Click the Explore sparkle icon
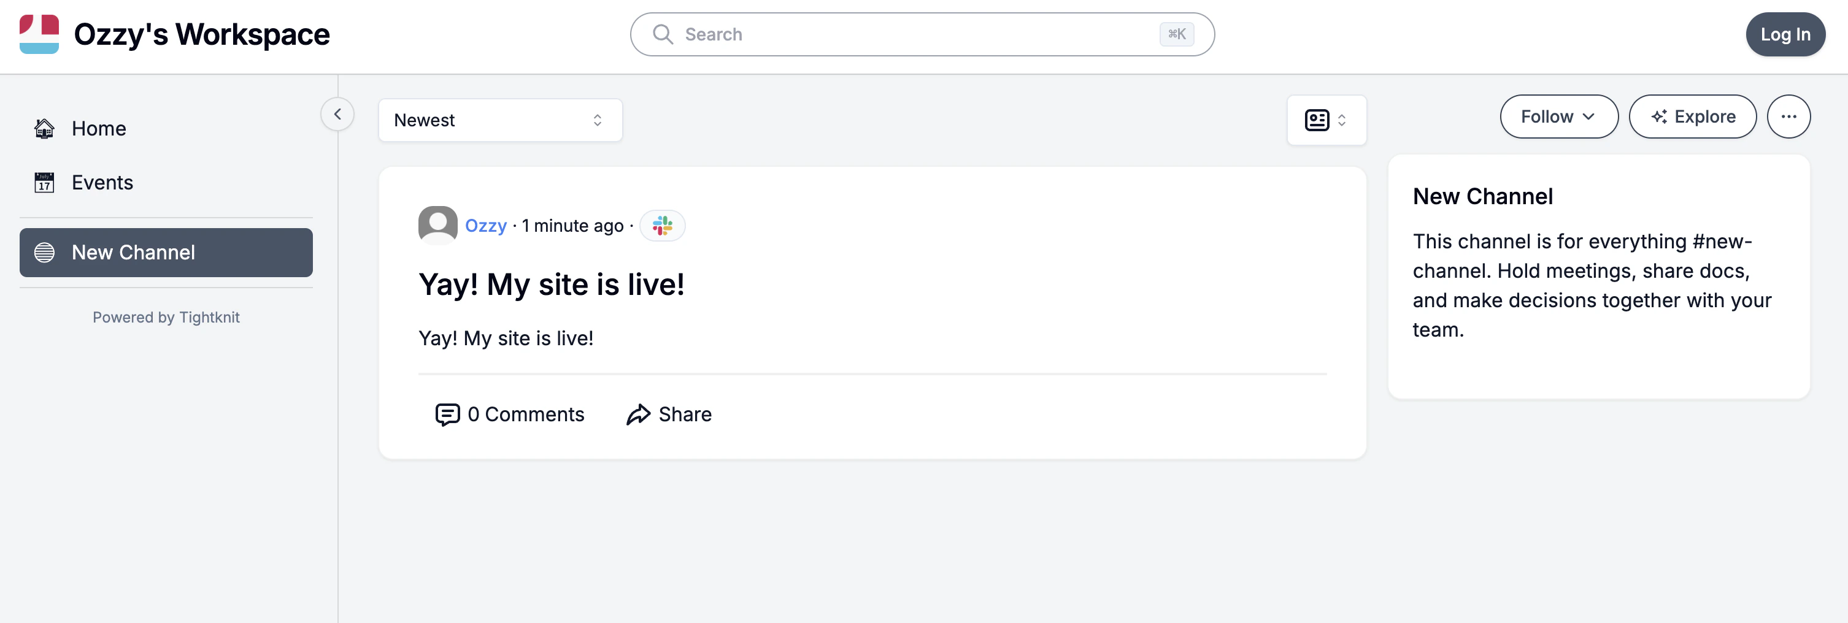This screenshot has height=623, width=1848. point(1659,116)
